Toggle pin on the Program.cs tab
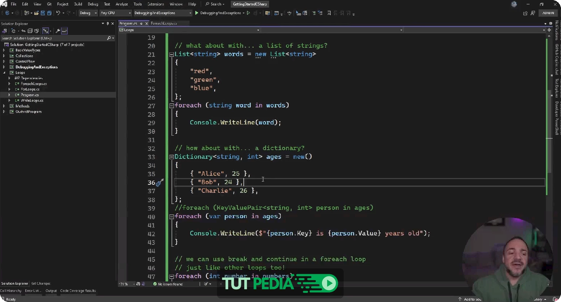Viewport: 561px width, 302px height. [141, 24]
